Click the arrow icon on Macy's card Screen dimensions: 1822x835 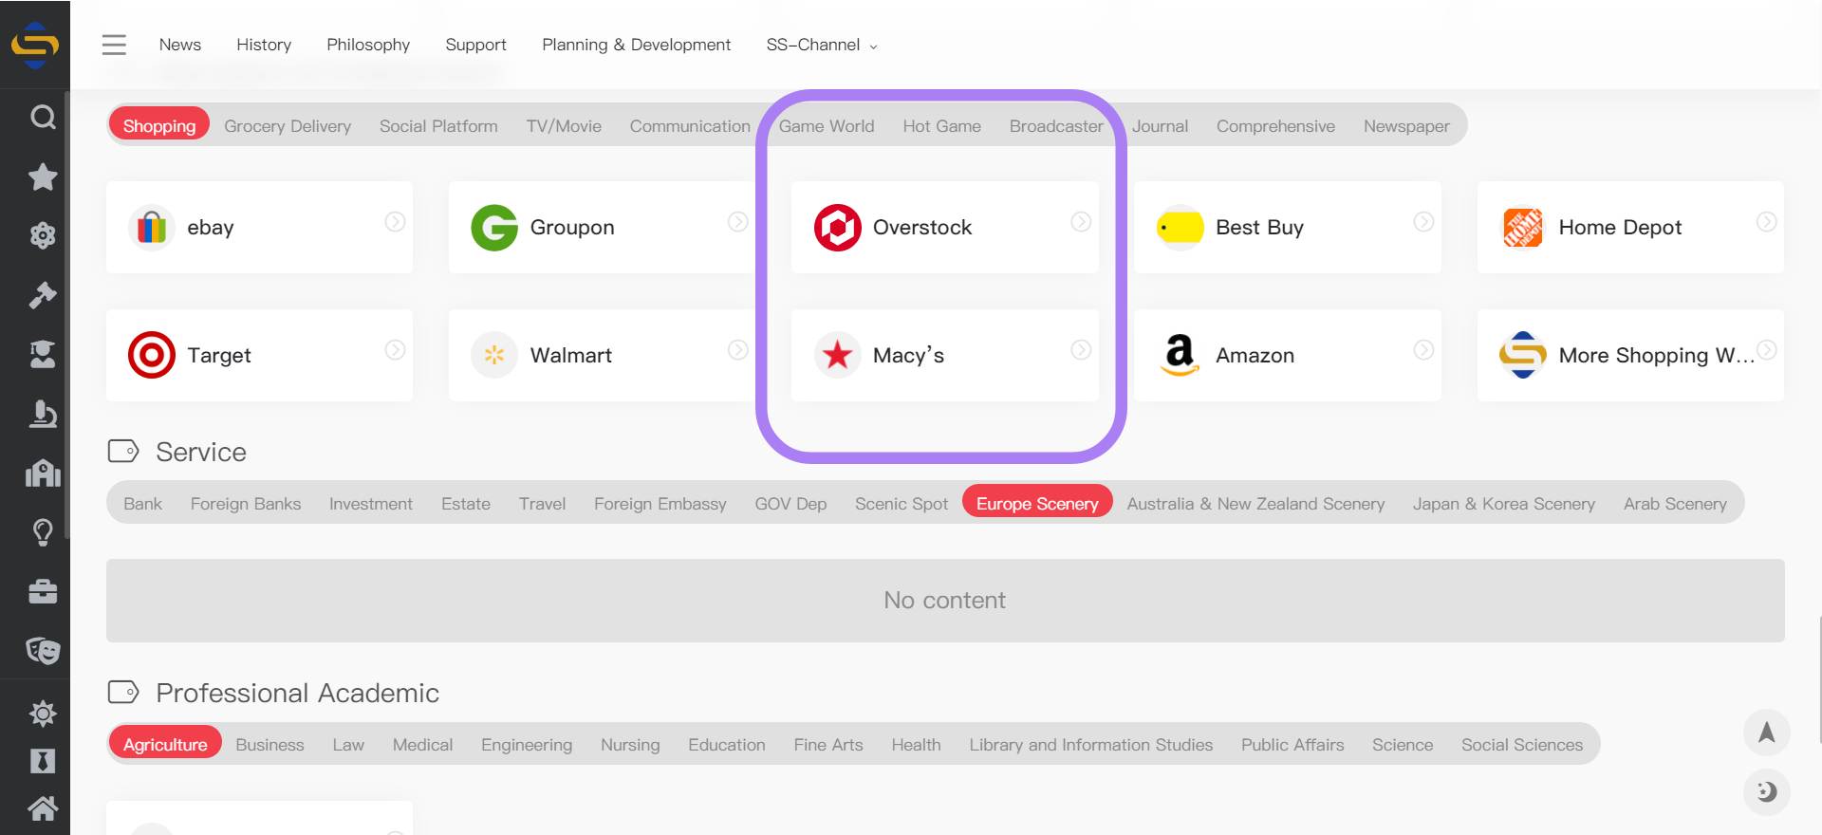click(x=1081, y=349)
